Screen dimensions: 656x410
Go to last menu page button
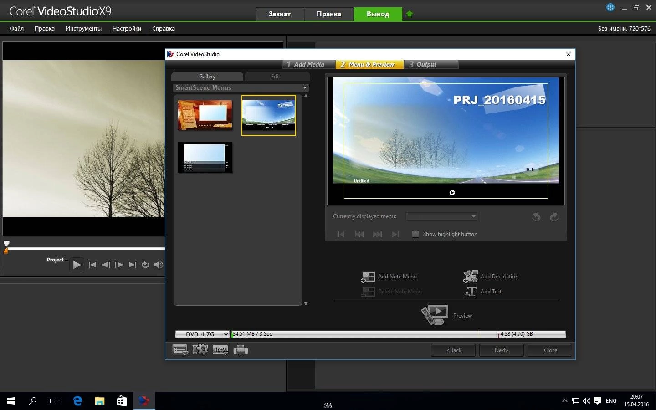(x=395, y=234)
